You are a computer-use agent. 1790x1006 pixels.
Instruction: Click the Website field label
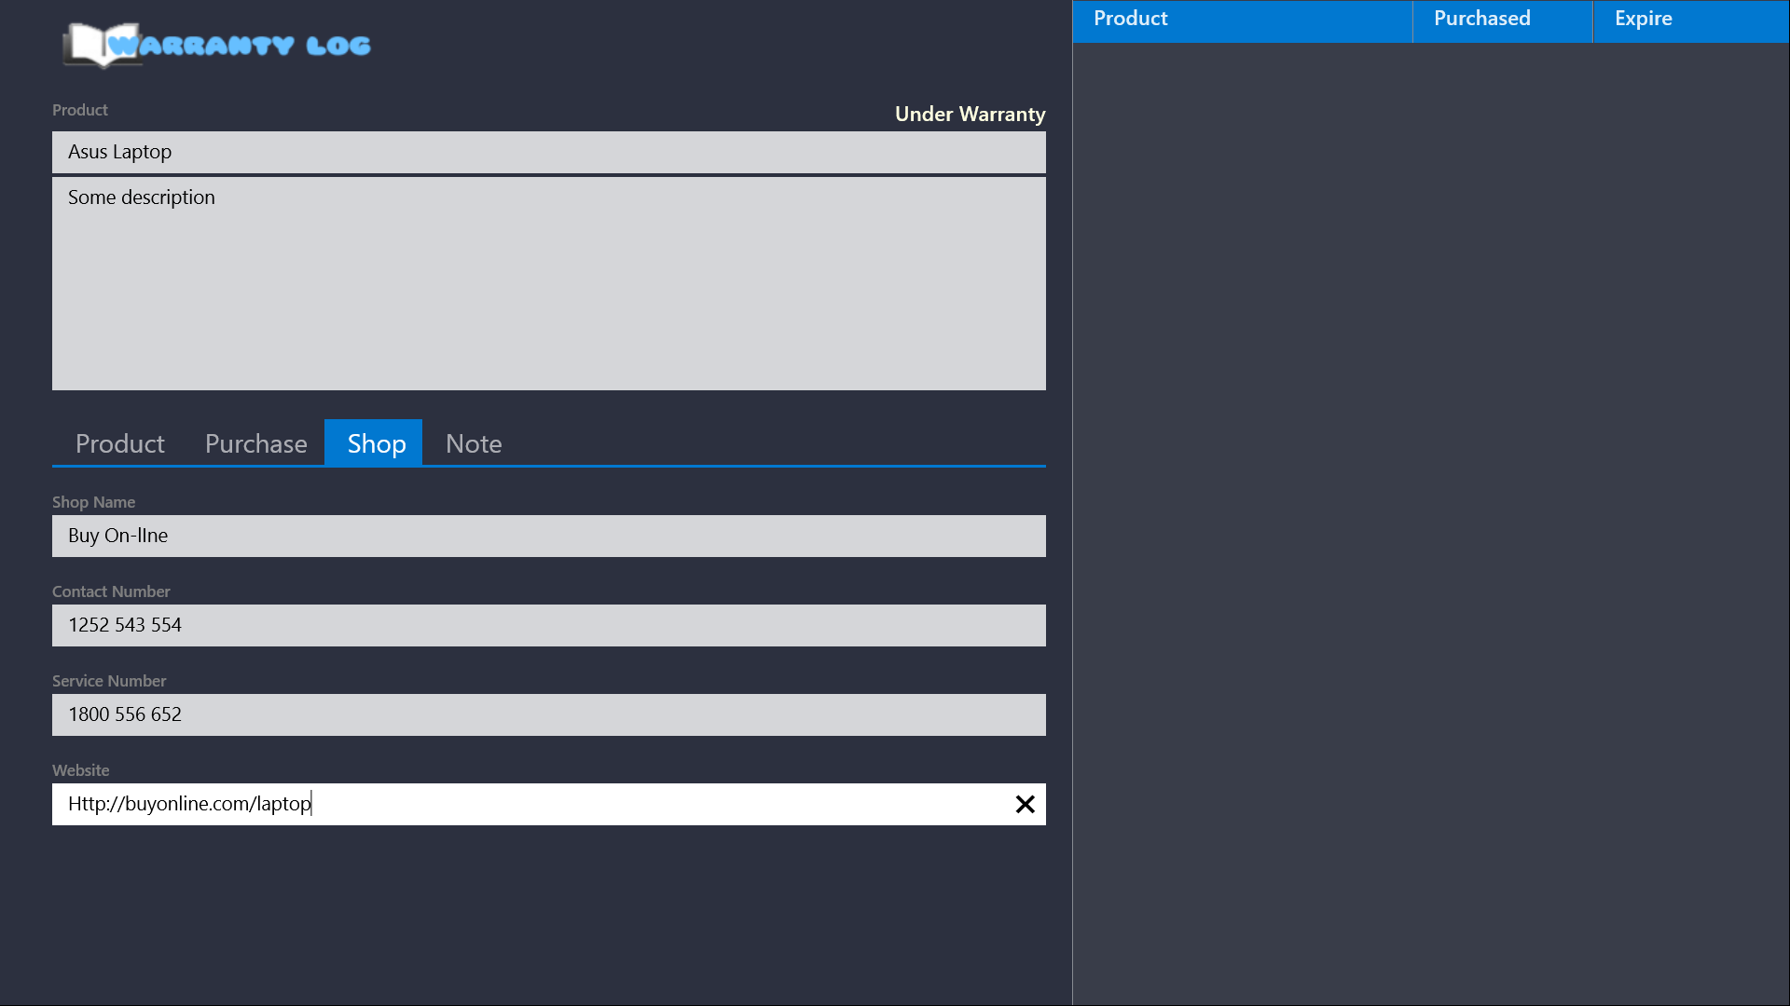click(x=80, y=770)
